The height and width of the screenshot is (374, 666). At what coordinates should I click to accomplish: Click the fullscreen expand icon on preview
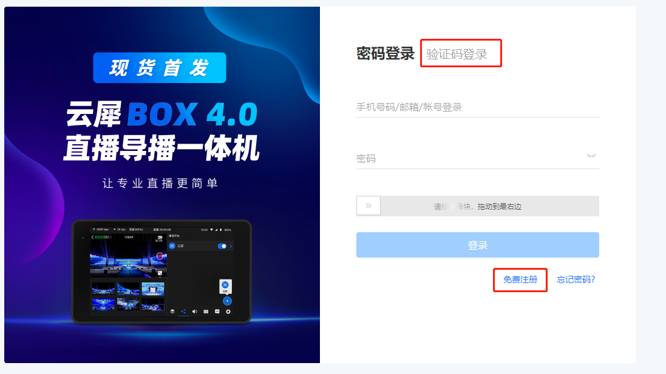160,273
